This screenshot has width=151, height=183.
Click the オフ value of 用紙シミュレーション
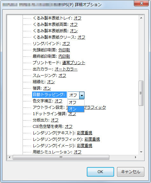coord(78,152)
